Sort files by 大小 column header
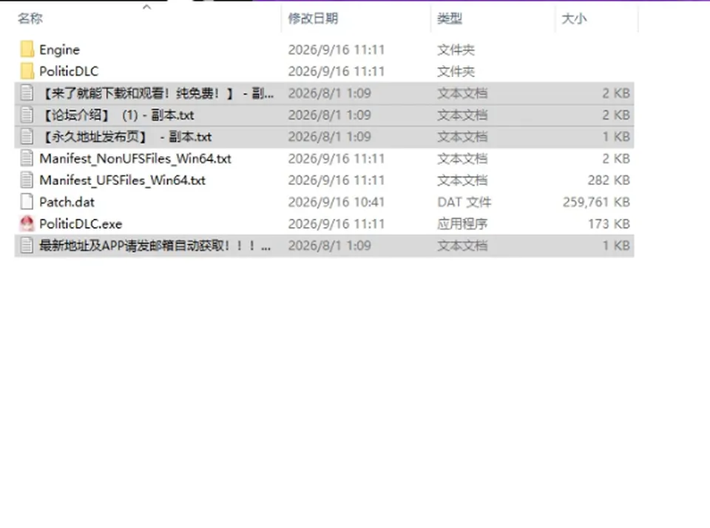 pyautogui.click(x=574, y=18)
